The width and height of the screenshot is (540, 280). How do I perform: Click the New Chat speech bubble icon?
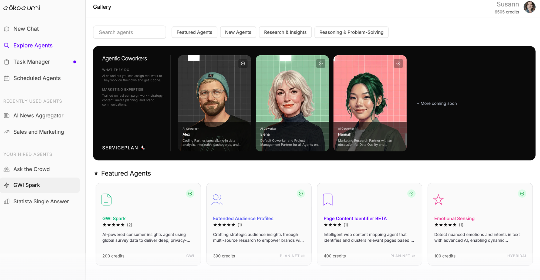pyautogui.click(x=7, y=29)
